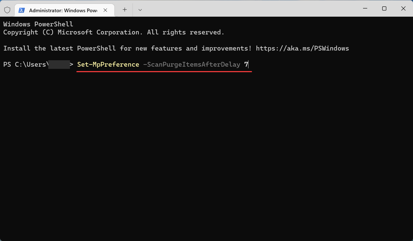The image size is (413, 241).
Task: Click the value 7 at the command end
Action: tap(246, 64)
